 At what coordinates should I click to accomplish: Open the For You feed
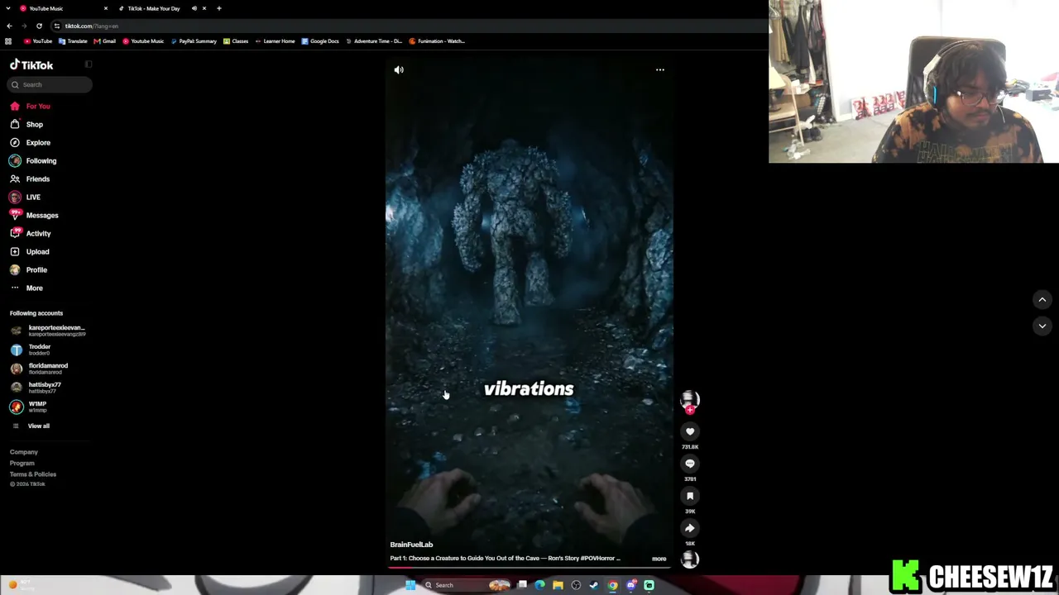click(x=31, y=107)
